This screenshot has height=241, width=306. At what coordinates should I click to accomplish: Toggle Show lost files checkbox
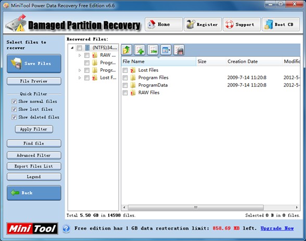pos(14,109)
